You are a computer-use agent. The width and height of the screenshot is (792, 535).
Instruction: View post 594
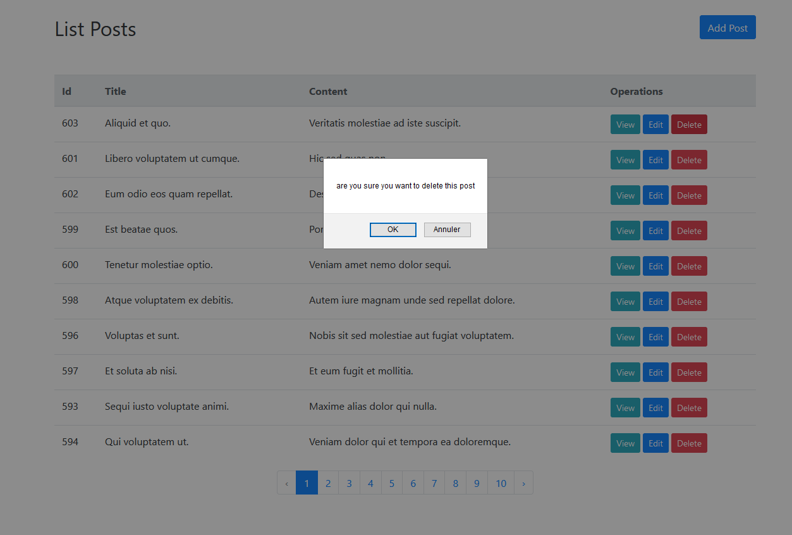coord(625,443)
